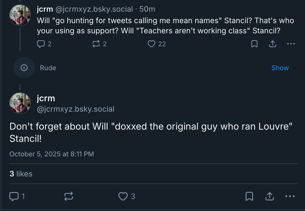
Task: Like the post with 22 likes
Action: [151, 44]
